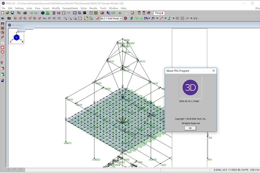Click node label N513 on the right brace
Image resolution: width=260 pixels, height=173 pixels.
pyautogui.click(x=142, y=61)
